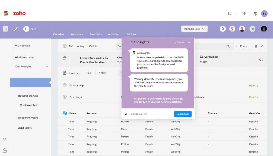Screen dimensions: 273x156
Task: Select the Assoance tab
Action: [x=77, y=34]
